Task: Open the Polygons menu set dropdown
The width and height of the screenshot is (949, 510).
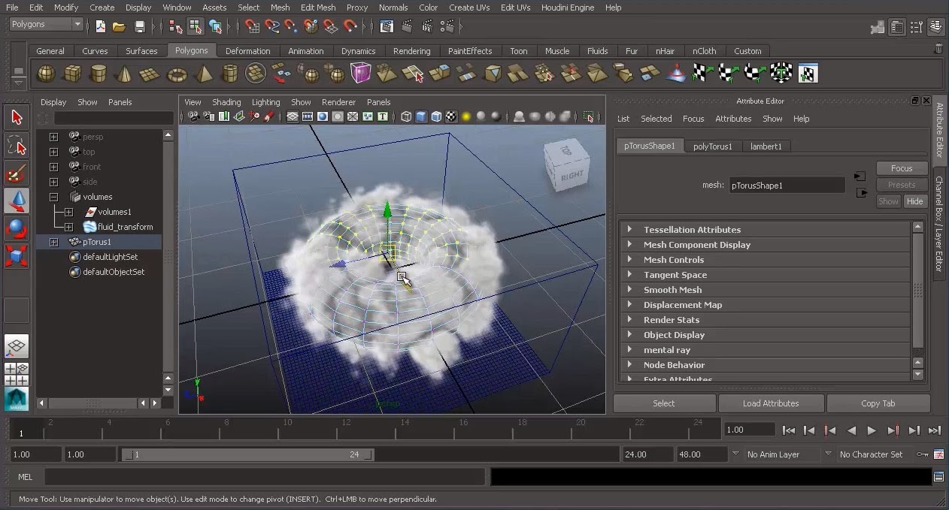Action: [x=45, y=23]
